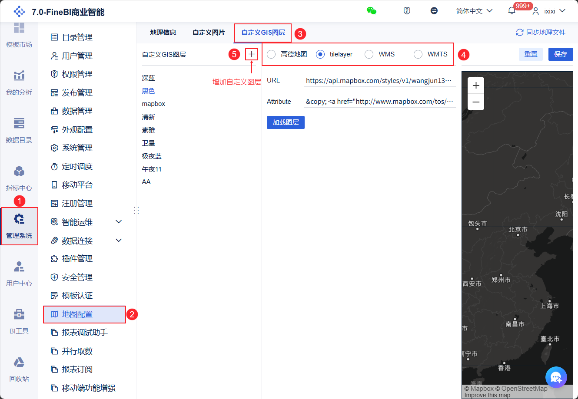This screenshot has height=399, width=578.
Task: Select the 午夜11 layer
Action: (152, 169)
